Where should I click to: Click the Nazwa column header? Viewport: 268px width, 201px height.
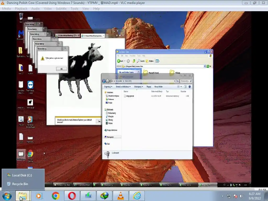[126, 91]
